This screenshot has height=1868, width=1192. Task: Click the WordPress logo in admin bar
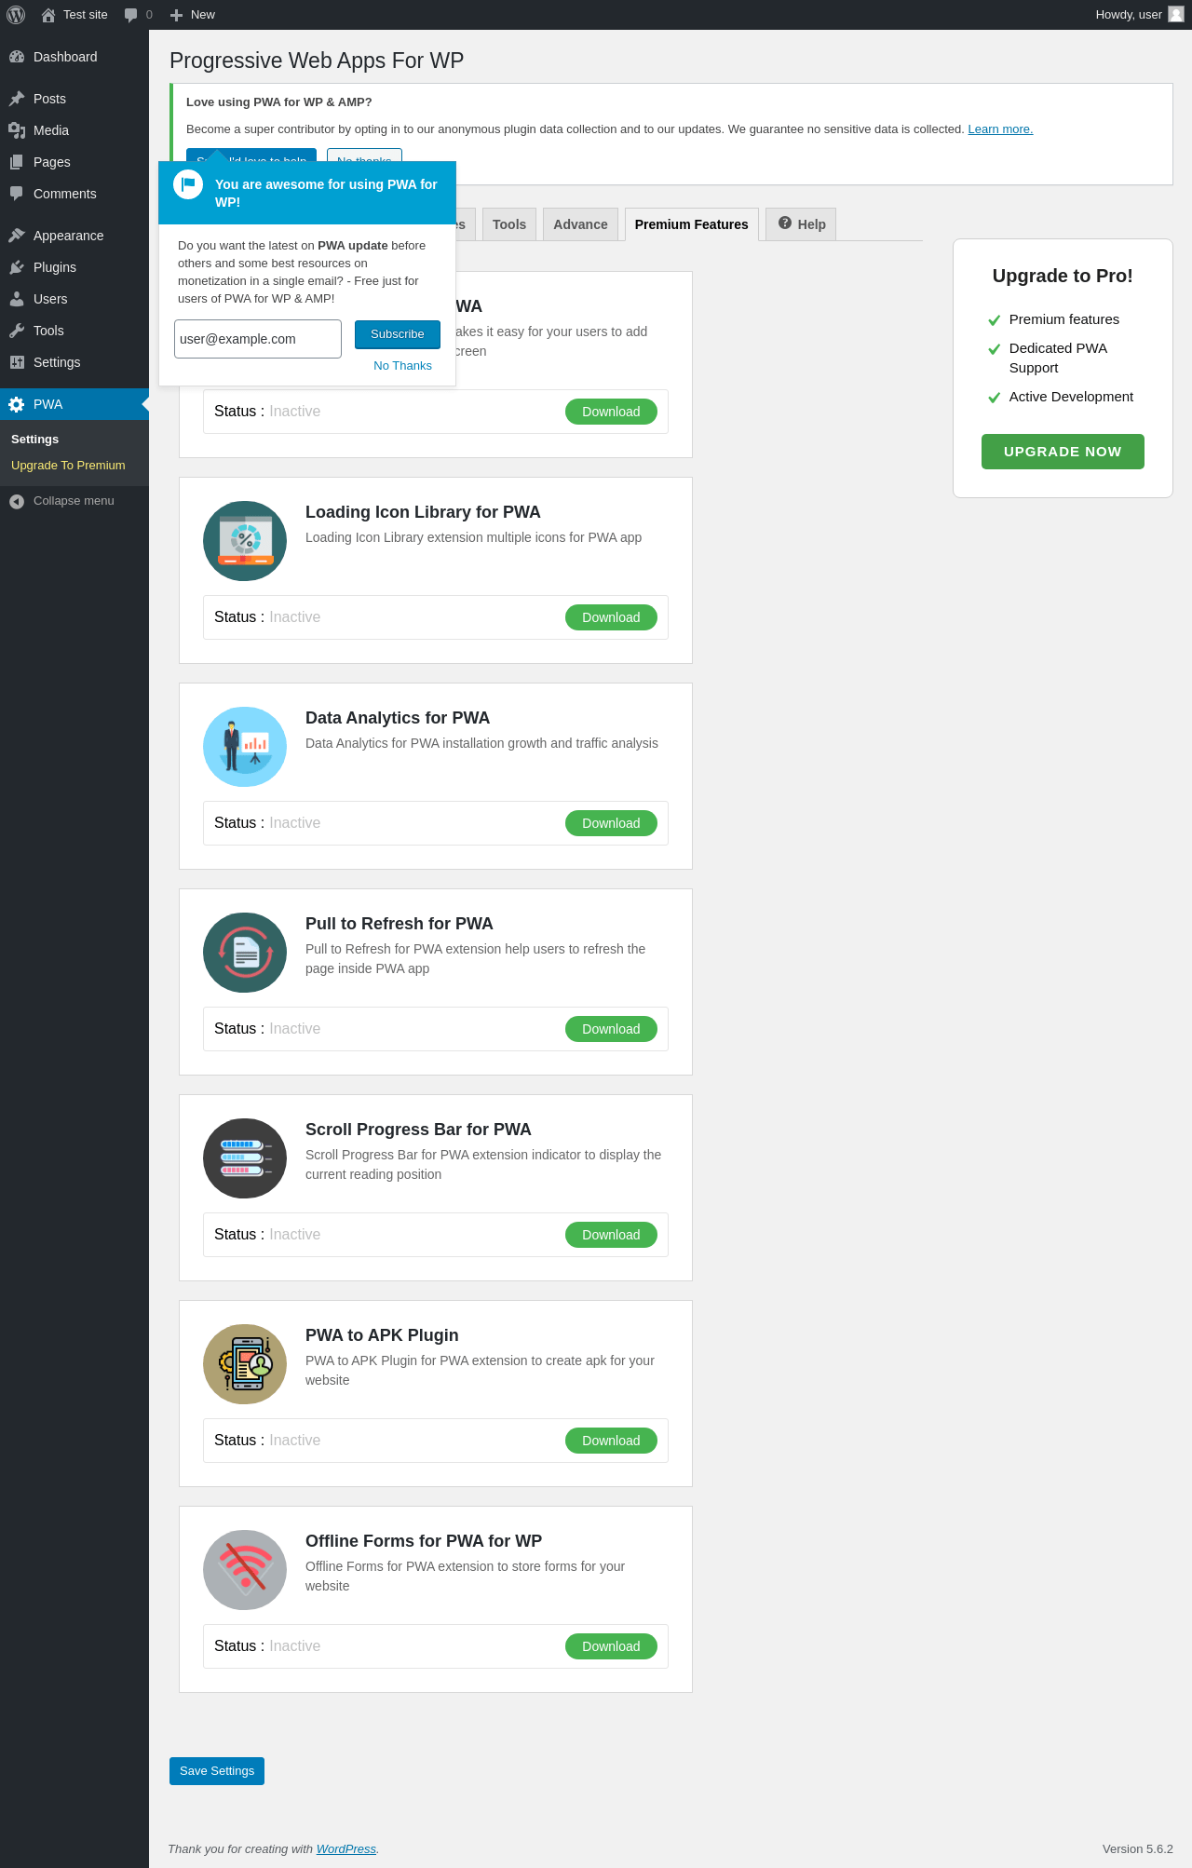(16, 15)
